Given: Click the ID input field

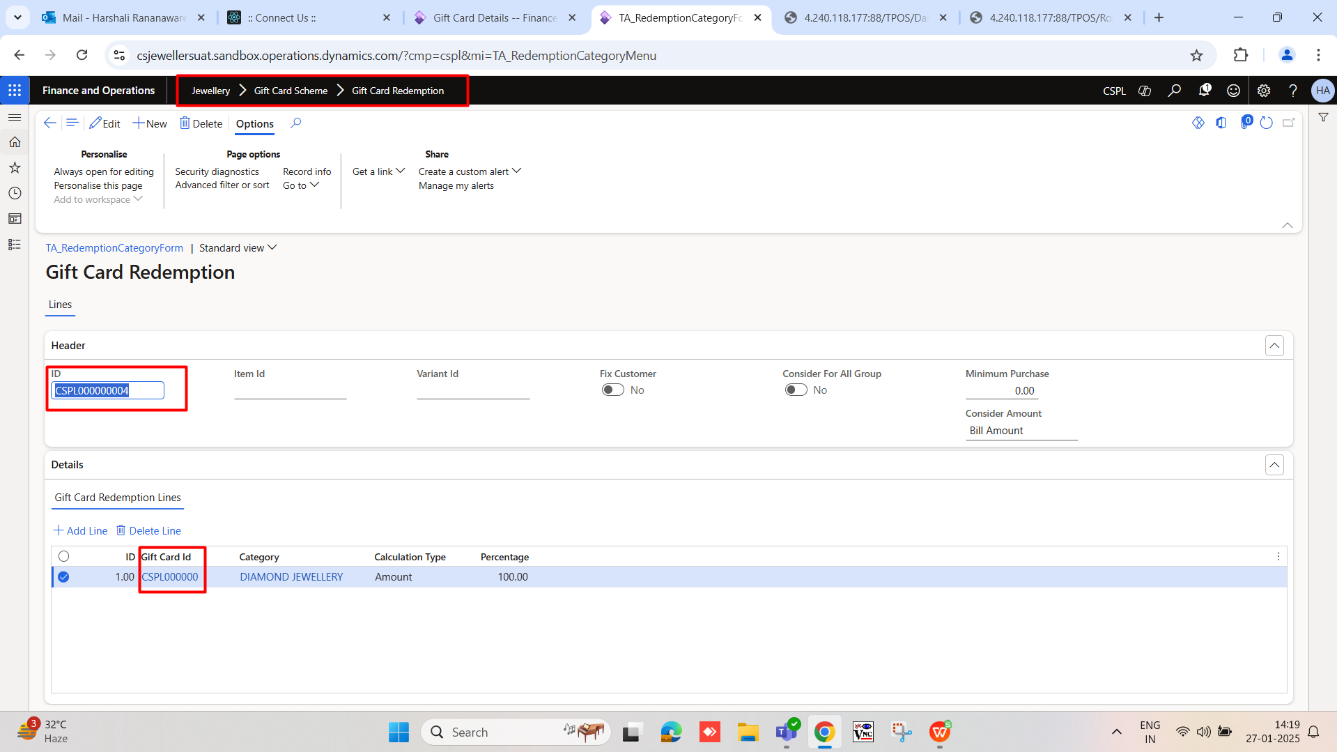Looking at the screenshot, I should pyautogui.click(x=107, y=390).
